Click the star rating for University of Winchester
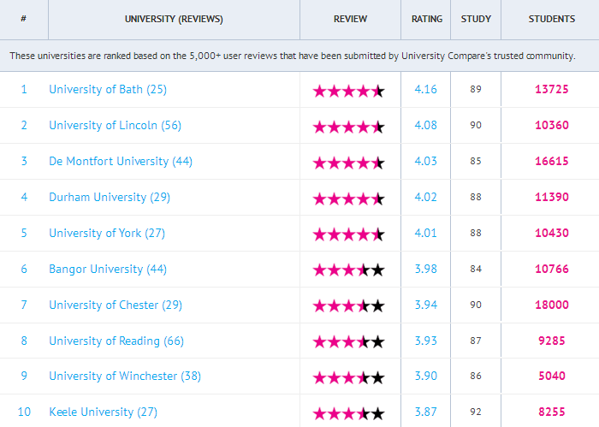Image resolution: width=599 pixels, height=427 pixels. pyautogui.click(x=349, y=378)
